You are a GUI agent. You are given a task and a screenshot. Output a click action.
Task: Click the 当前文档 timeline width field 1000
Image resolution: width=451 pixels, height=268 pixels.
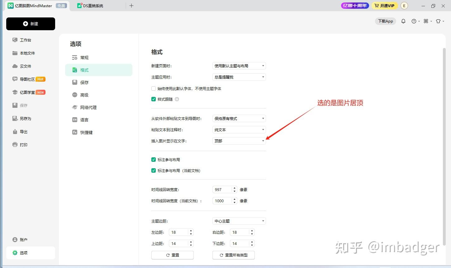(222, 201)
